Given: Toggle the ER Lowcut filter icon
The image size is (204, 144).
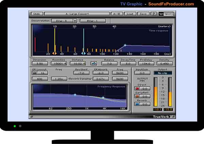Looking at the screenshot, I should click(x=34, y=73).
